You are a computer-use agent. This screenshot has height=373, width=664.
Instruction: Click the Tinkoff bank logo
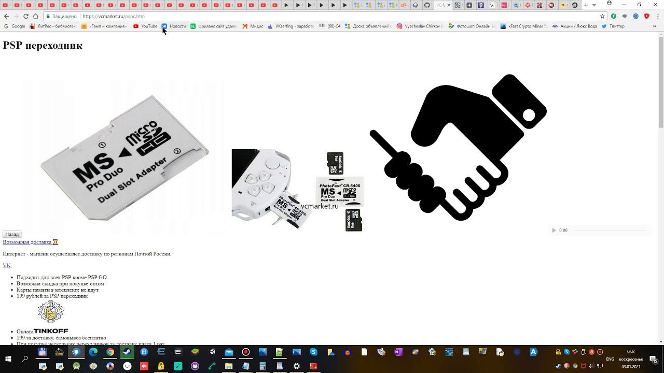click(51, 317)
